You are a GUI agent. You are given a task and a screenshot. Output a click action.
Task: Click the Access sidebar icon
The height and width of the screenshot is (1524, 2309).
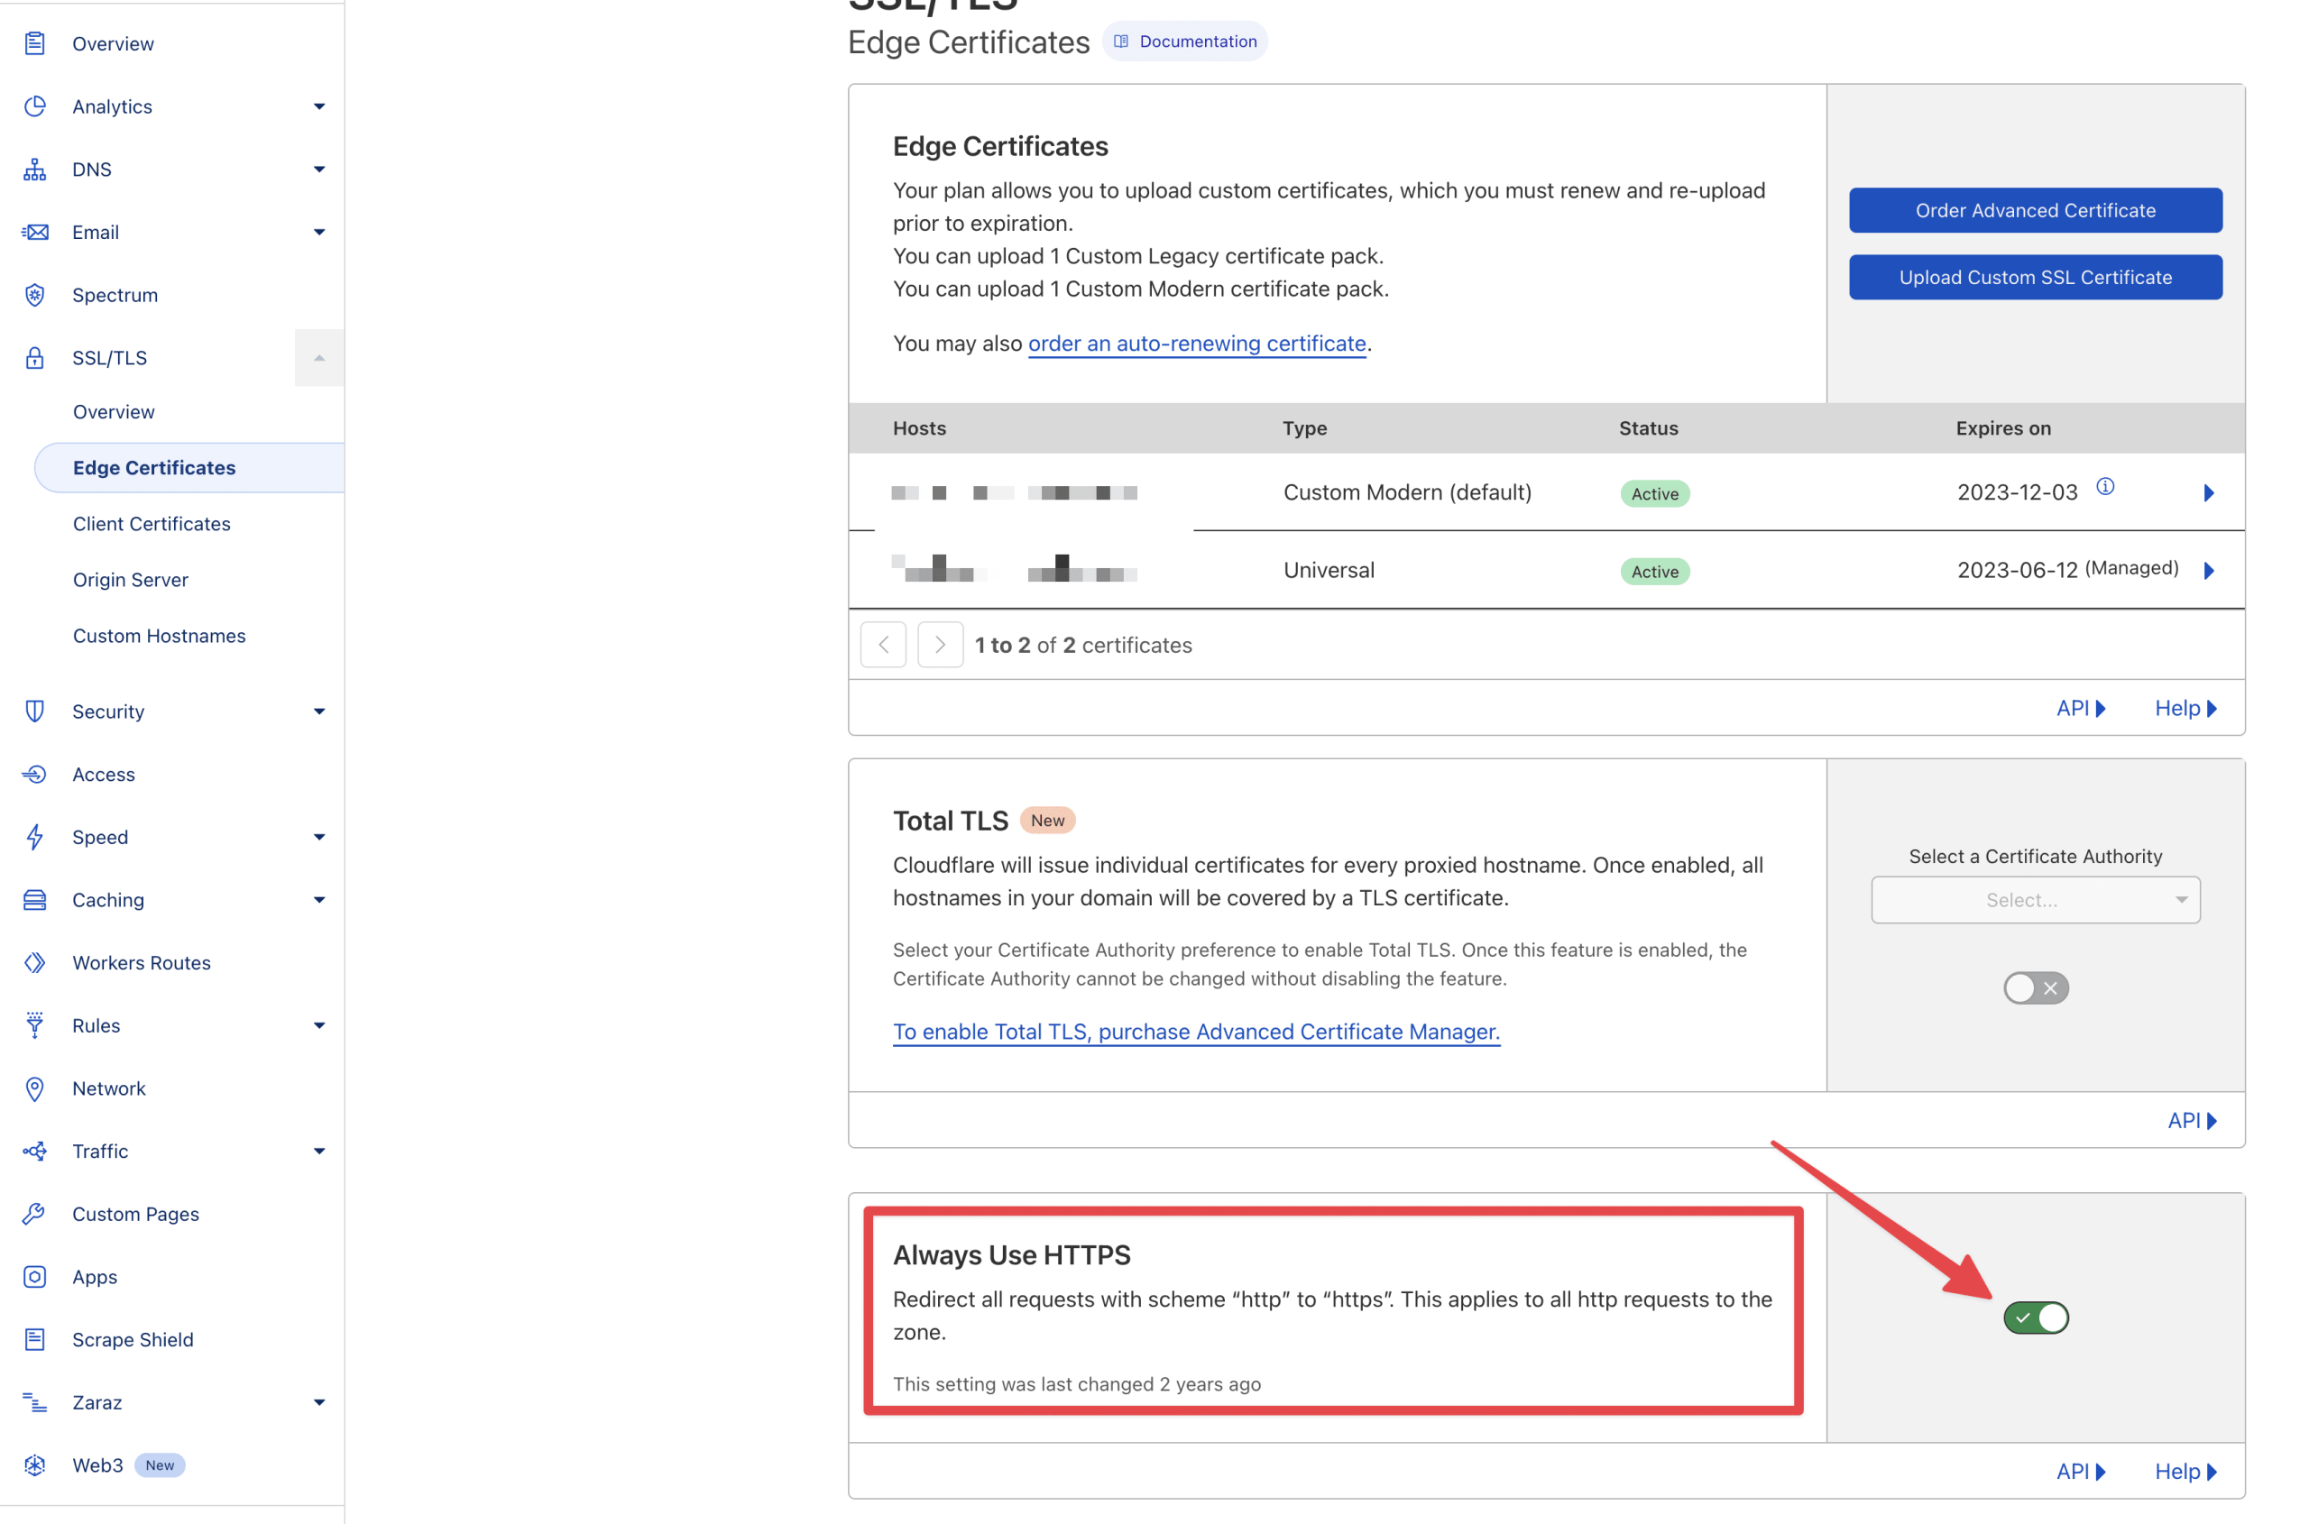35,775
